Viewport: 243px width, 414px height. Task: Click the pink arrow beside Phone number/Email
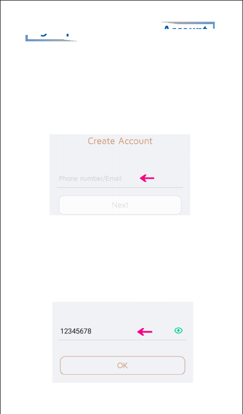147,178
